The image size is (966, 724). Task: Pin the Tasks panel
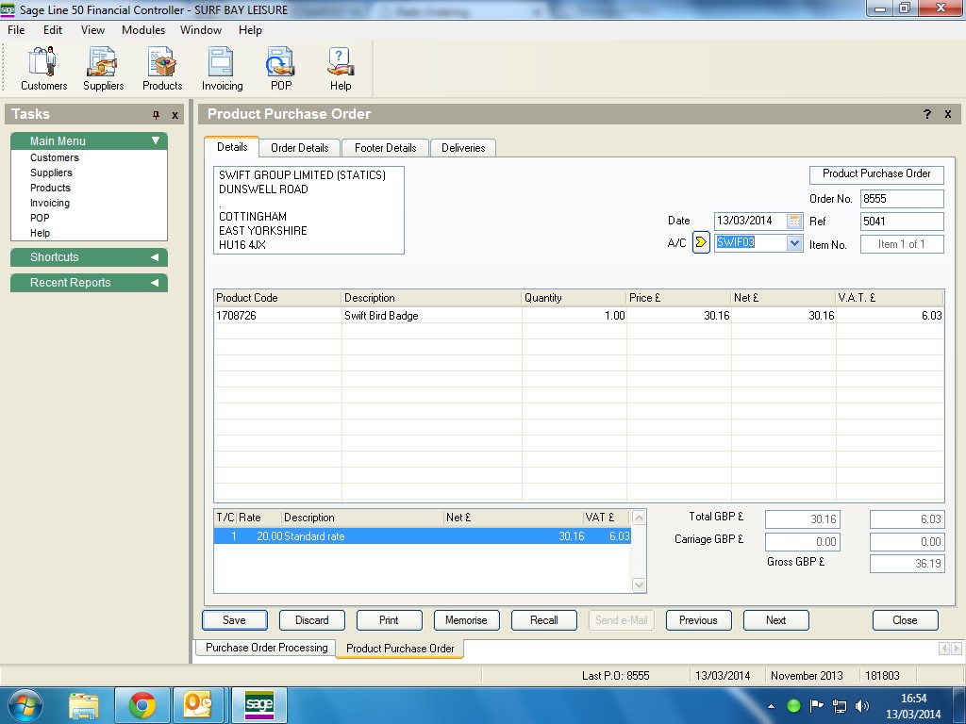tap(157, 115)
